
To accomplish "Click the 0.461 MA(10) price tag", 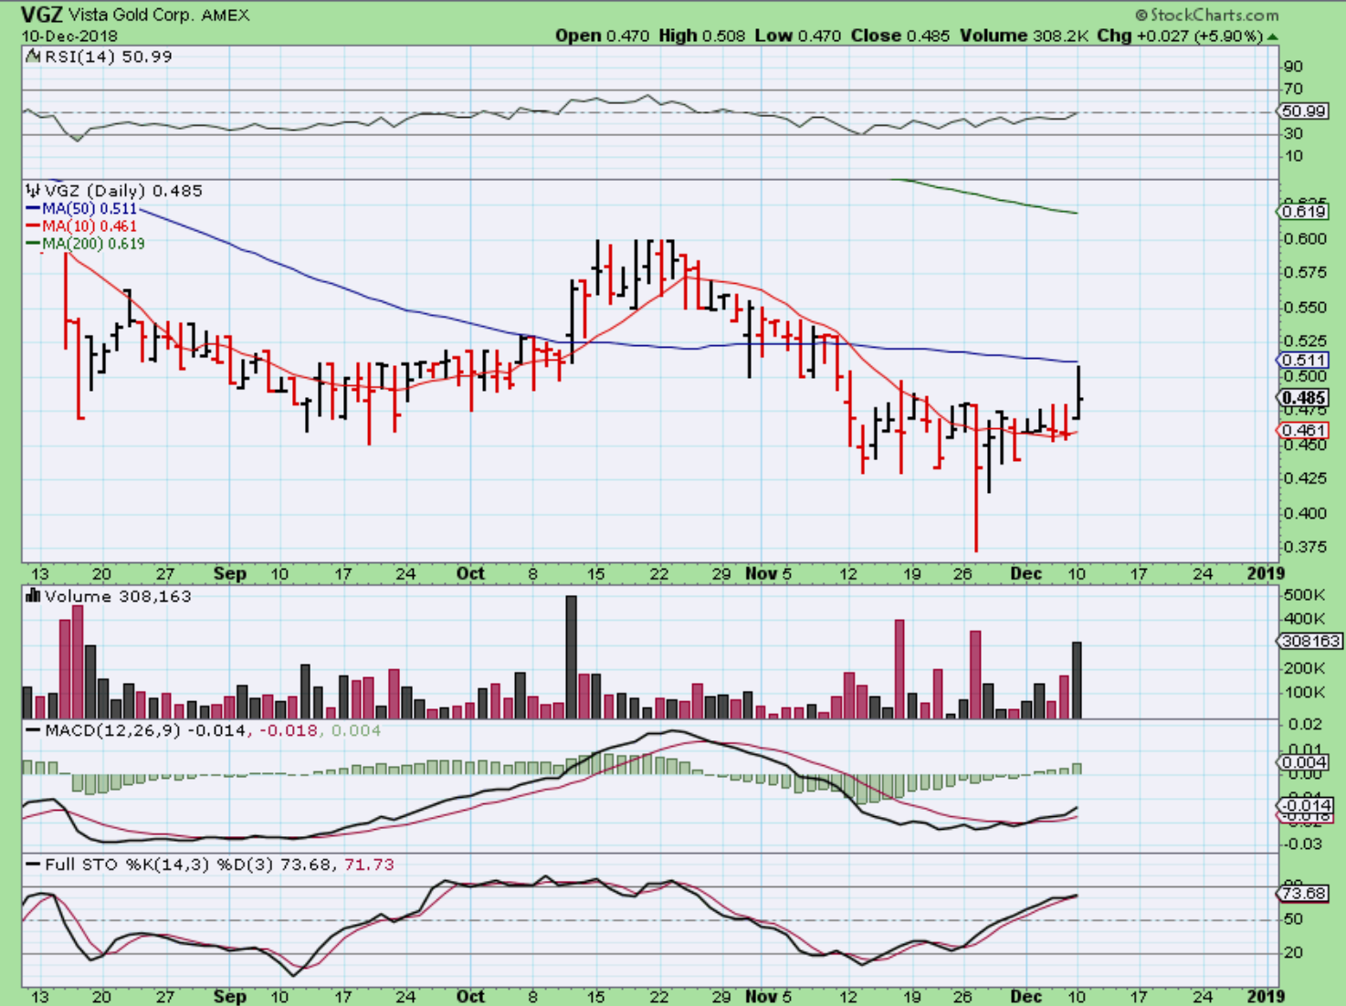I will point(1303,431).
